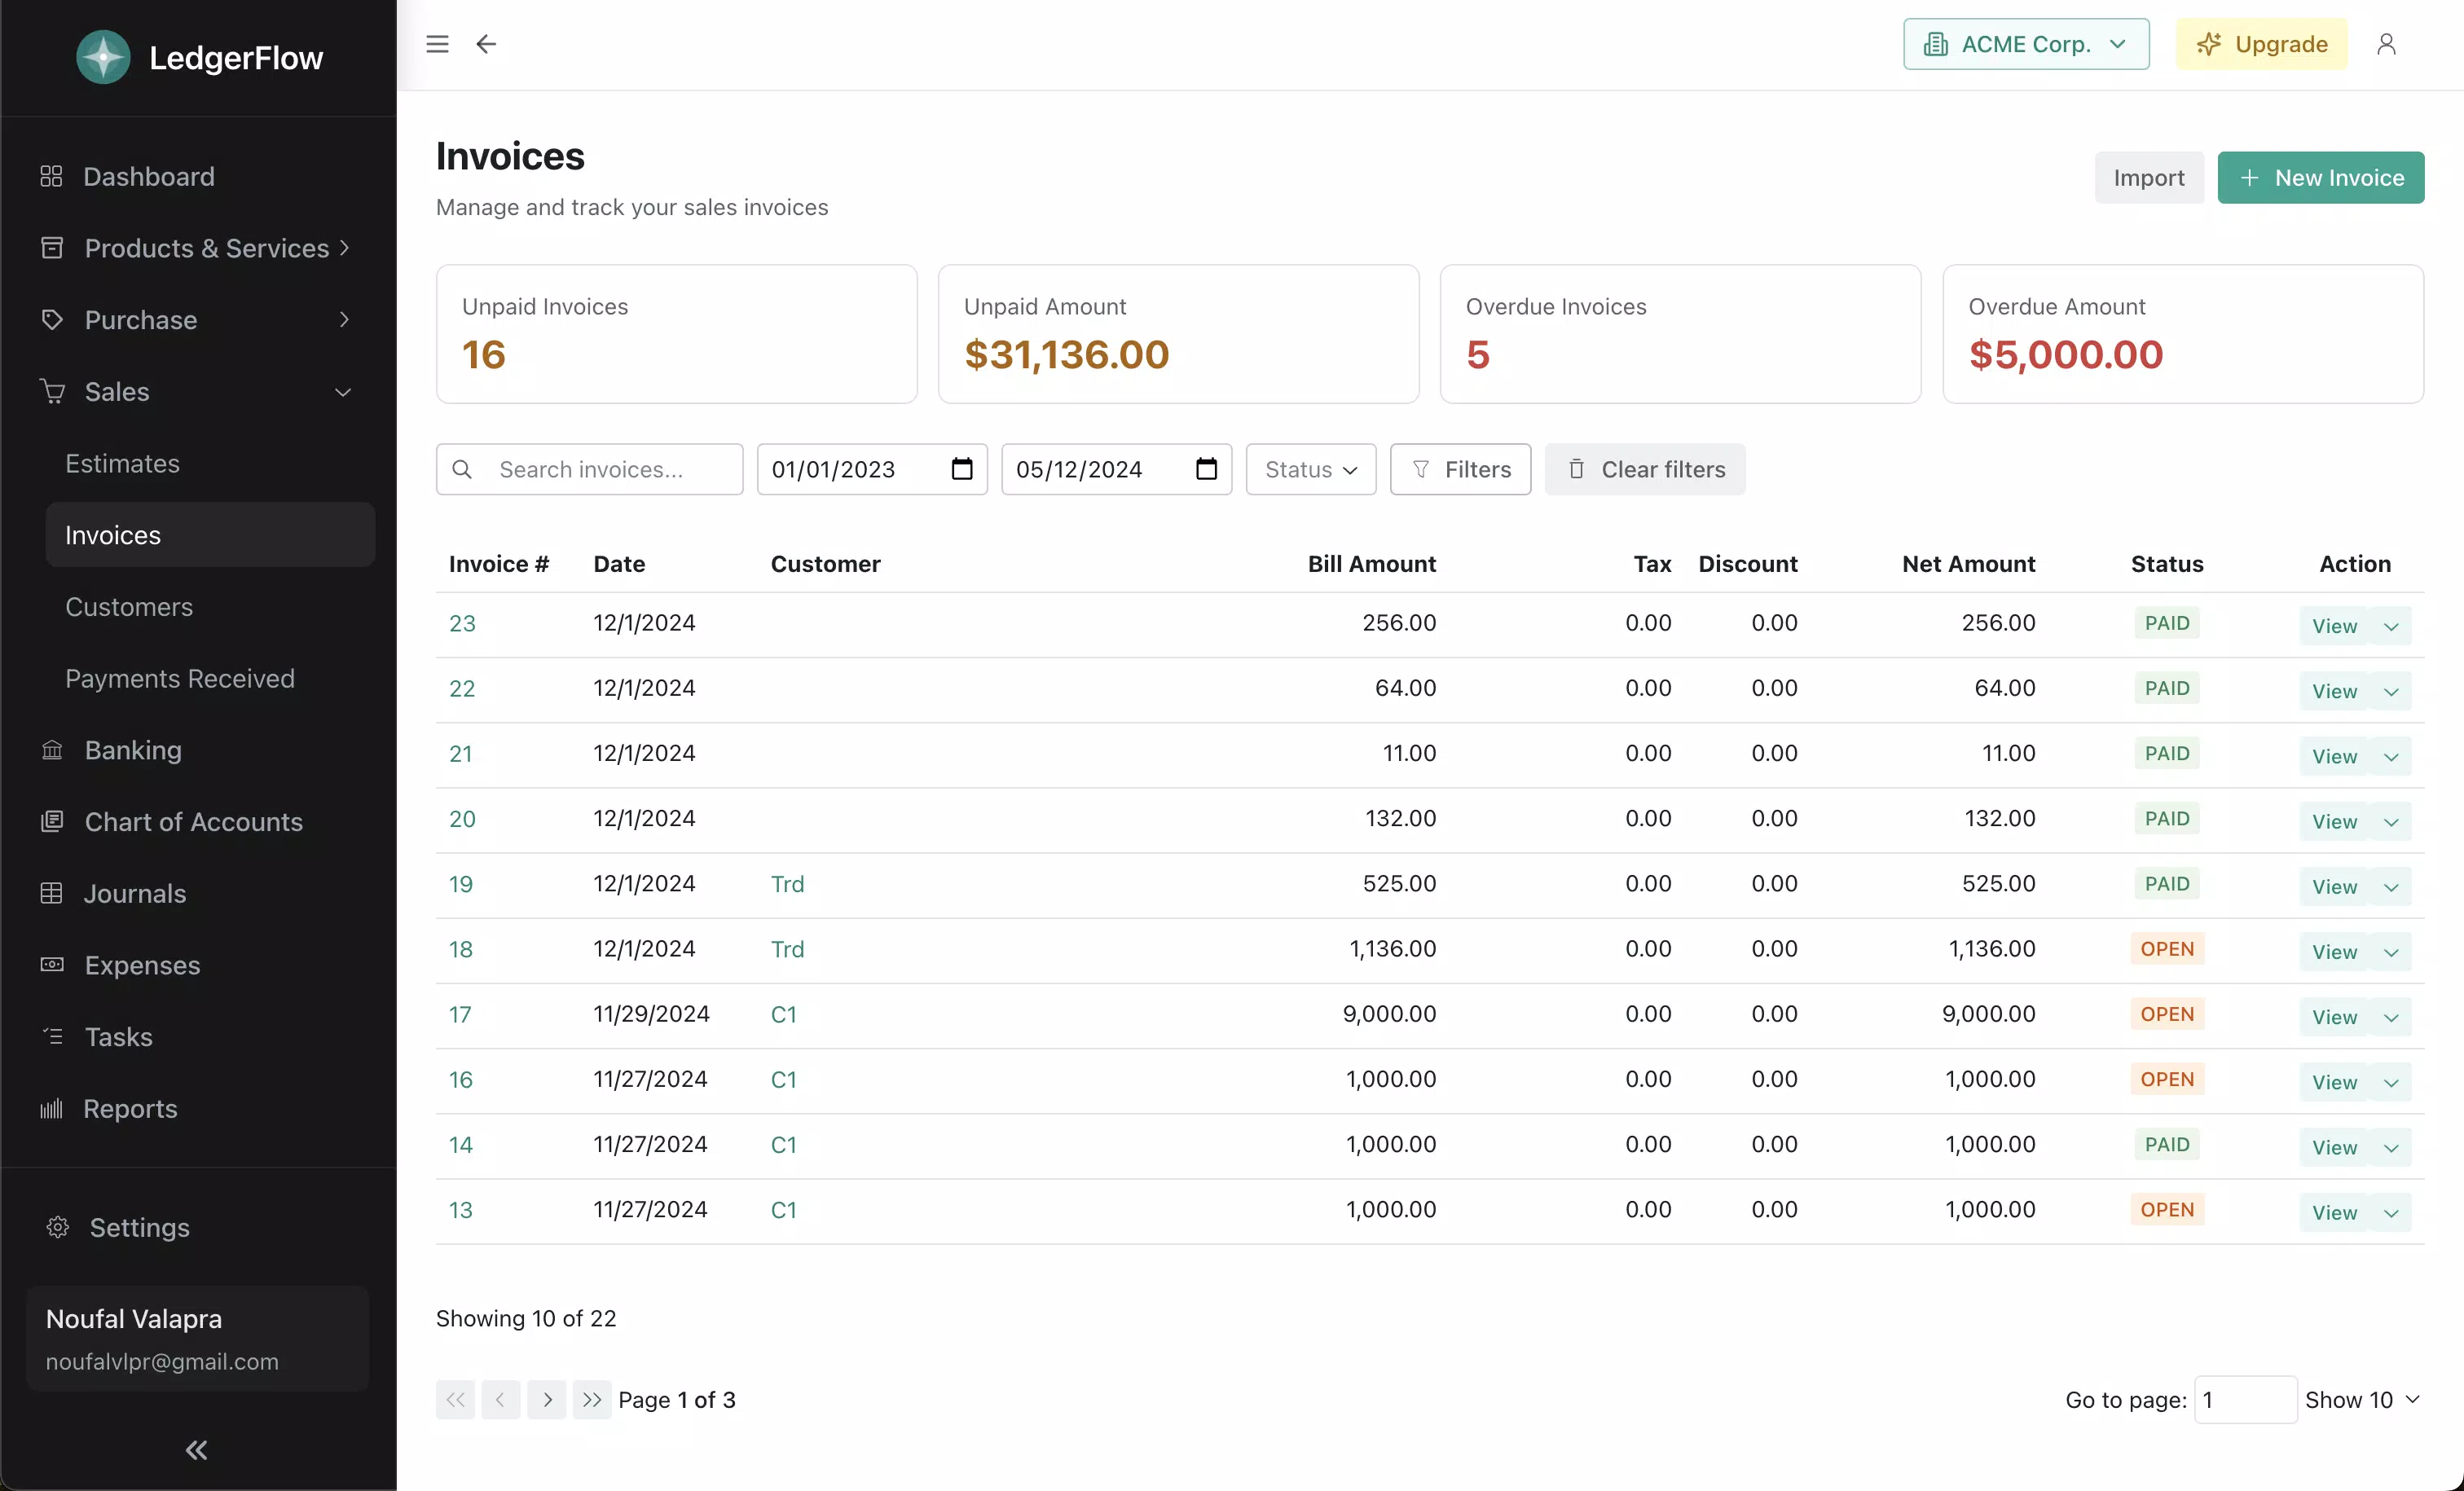Open invoice number 20 link
The width and height of the screenshot is (2464, 1491).
(462, 819)
